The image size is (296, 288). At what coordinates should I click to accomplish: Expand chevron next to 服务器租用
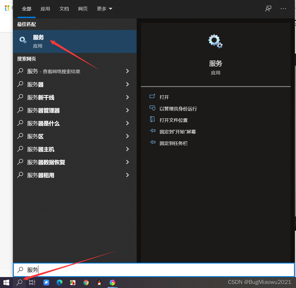click(127, 175)
